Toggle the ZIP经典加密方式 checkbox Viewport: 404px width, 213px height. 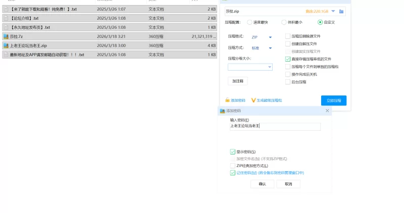point(232,166)
